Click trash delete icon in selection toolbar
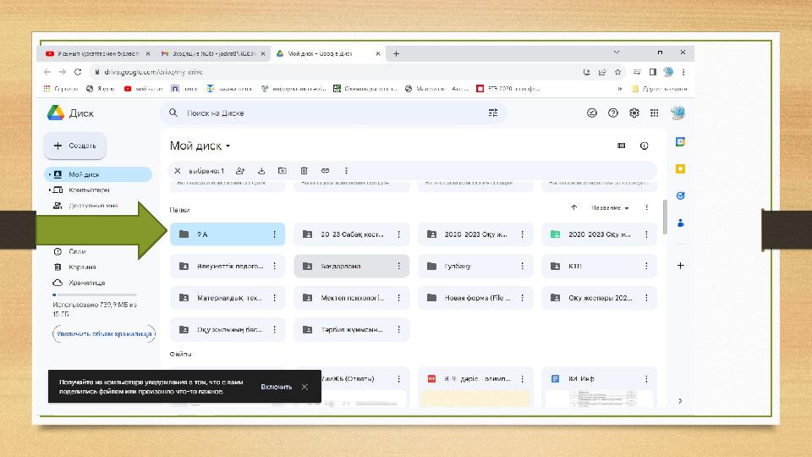This screenshot has height=457, width=812. [x=304, y=170]
